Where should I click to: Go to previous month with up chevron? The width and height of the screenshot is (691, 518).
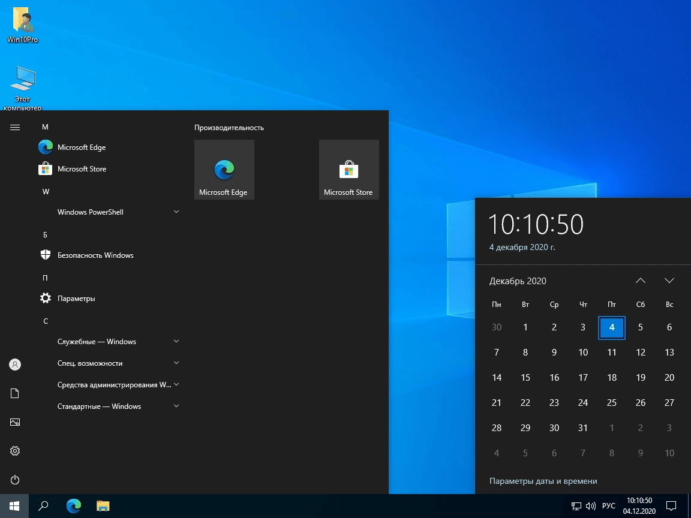641,281
